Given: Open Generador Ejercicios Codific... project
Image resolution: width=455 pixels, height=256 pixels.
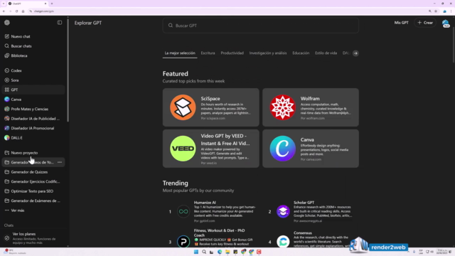Looking at the screenshot, I should point(33,182).
